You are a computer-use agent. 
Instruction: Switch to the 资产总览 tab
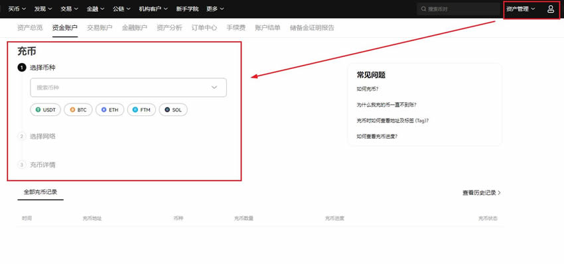[30, 28]
